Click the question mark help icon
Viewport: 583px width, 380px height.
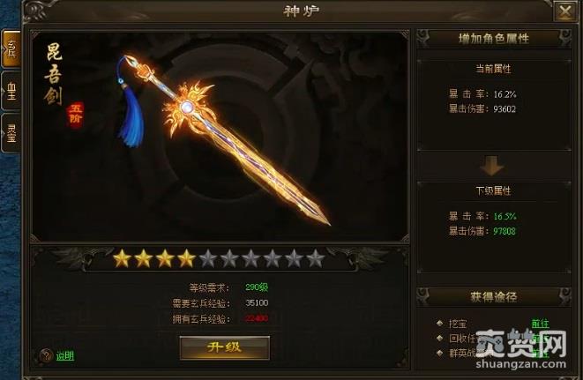(46, 356)
